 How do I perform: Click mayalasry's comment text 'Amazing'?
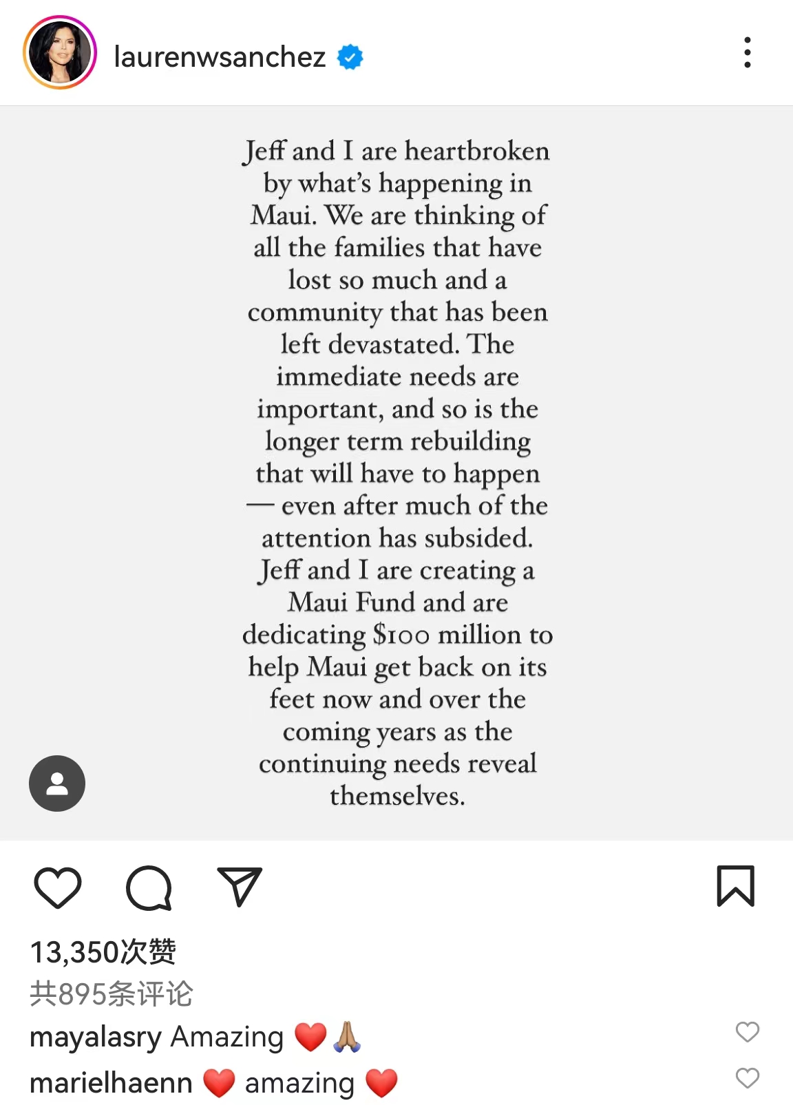coord(227,1037)
